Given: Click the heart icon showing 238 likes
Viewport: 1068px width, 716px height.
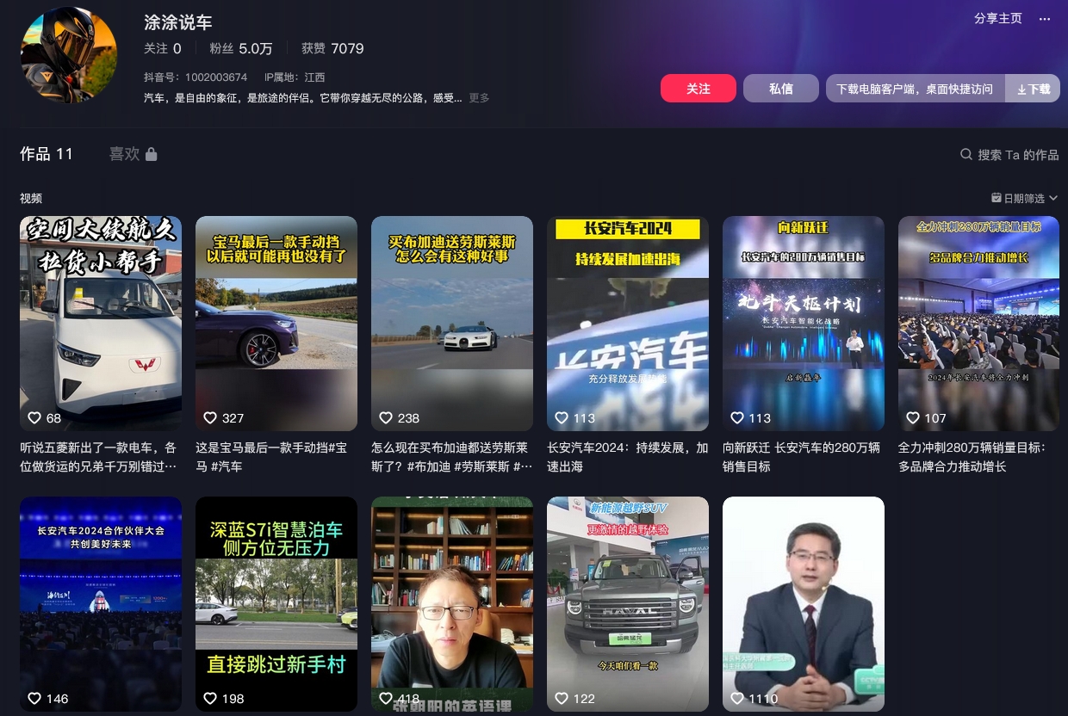Looking at the screenshot, I should [386, 417].
